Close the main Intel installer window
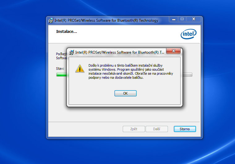 (x=194, y=19)
